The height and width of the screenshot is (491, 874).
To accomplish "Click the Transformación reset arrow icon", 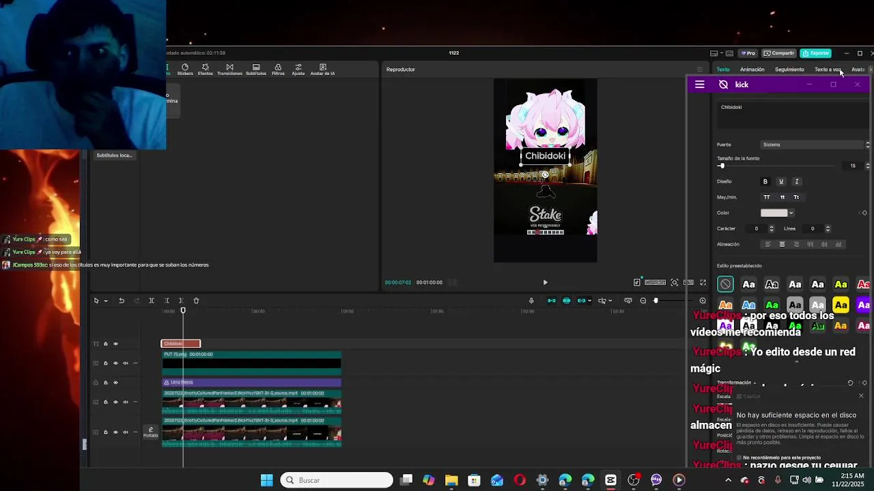I will tap(850, 383).
